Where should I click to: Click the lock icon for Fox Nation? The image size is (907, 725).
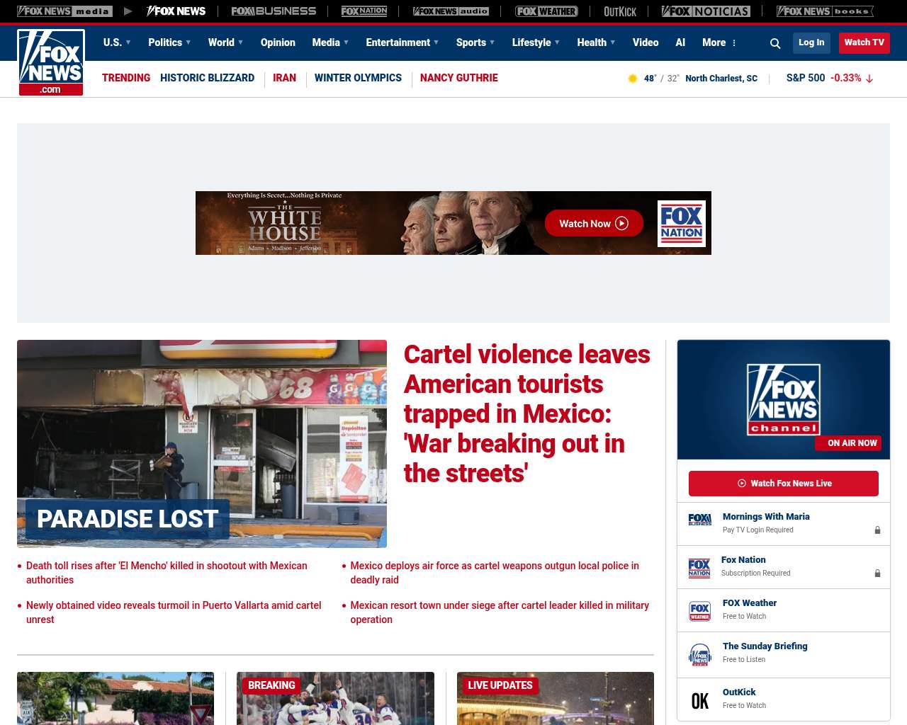coord(877,573)
